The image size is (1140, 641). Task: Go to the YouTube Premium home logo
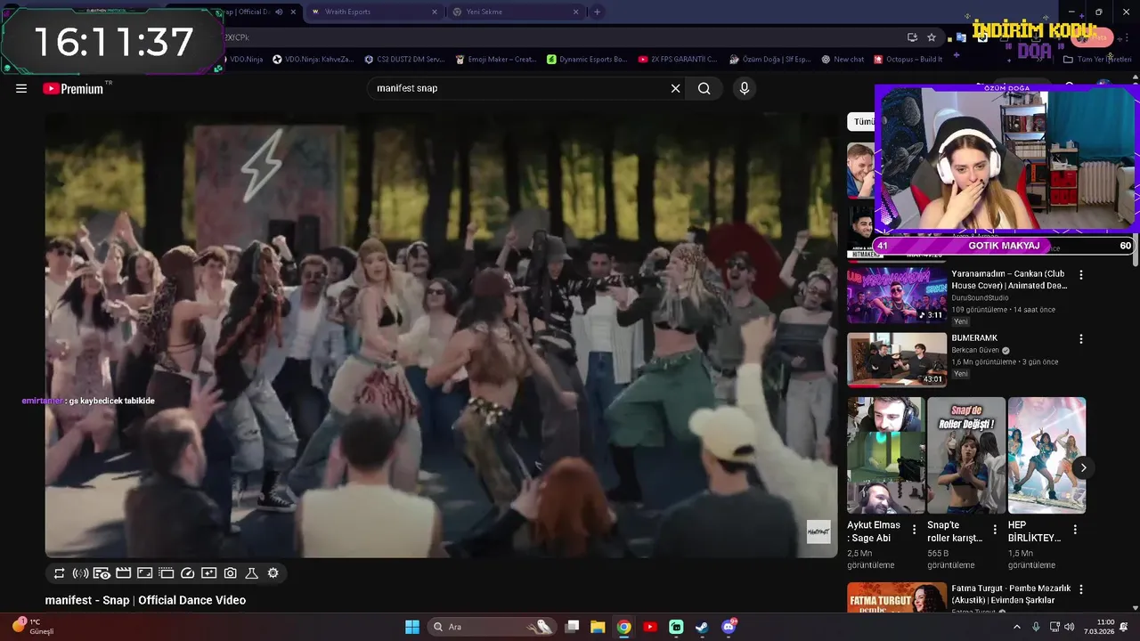73,88
